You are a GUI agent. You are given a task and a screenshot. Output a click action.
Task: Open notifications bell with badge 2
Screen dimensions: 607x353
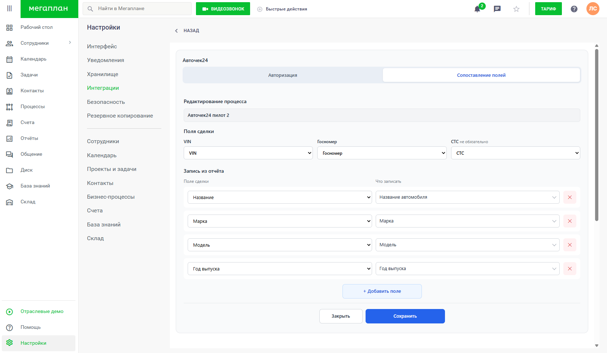click(477, 9)
